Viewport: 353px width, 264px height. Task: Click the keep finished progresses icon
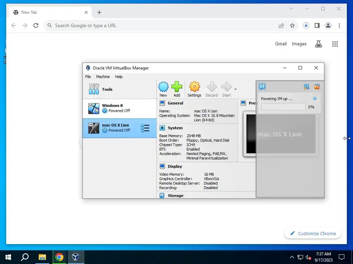pyautogui.click(x=306, y=87)
